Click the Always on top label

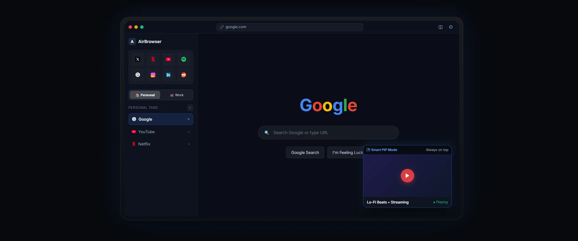[x=437, y=150]
